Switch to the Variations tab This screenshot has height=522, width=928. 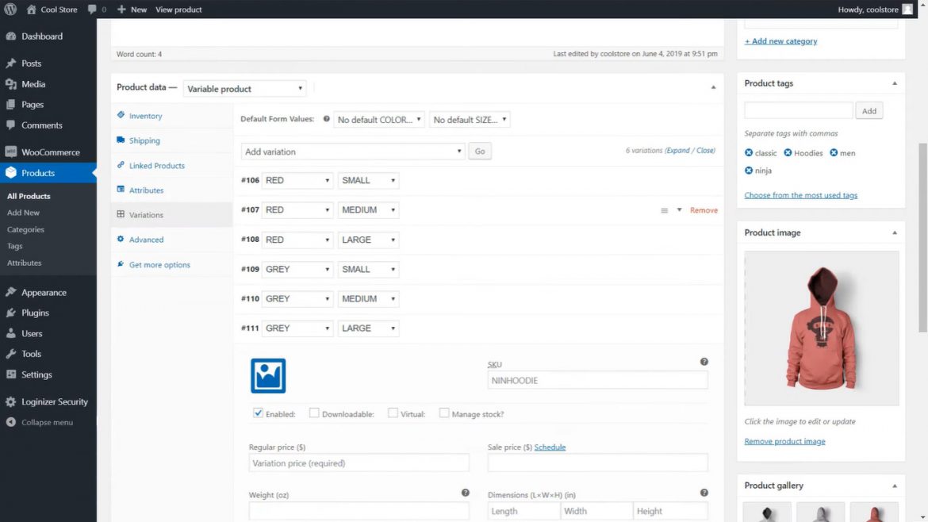click(x=148, y=214)
